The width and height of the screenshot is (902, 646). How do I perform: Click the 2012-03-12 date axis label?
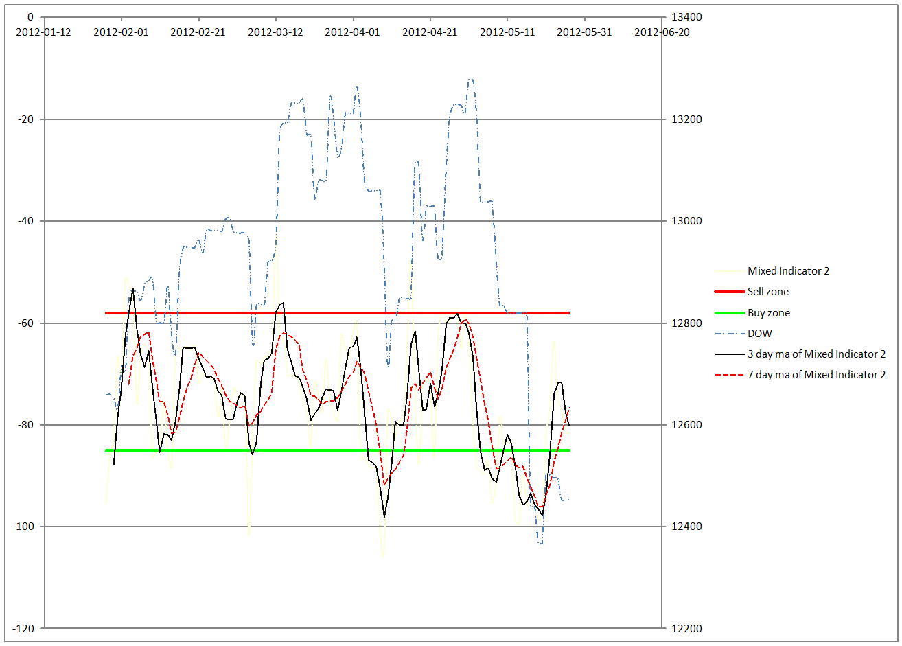(275, 32)
